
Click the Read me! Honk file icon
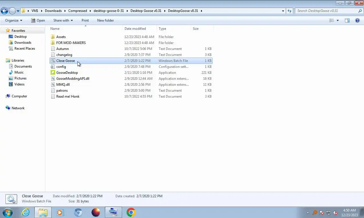tap(53, 97)
